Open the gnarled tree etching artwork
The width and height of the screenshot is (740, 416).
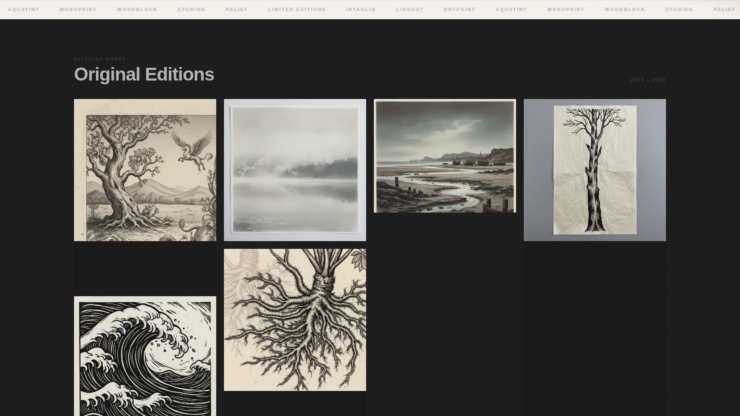coord(145,169)
